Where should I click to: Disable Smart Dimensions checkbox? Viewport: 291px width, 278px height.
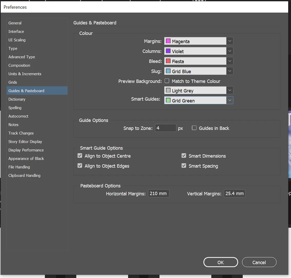184,156
